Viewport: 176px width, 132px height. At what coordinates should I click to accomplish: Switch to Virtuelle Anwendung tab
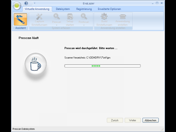[37, 9]
